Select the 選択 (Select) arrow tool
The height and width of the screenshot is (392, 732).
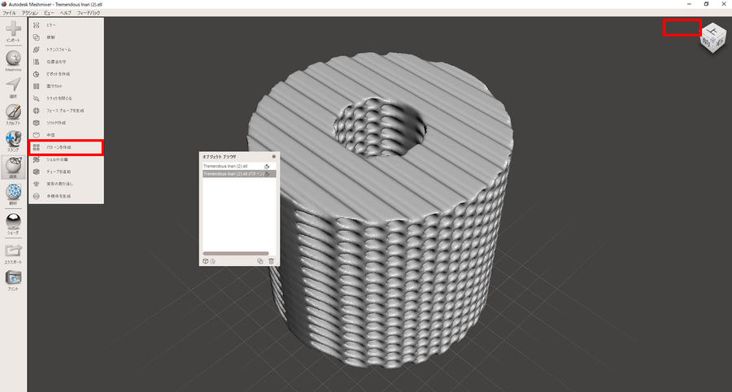[13, 86]
